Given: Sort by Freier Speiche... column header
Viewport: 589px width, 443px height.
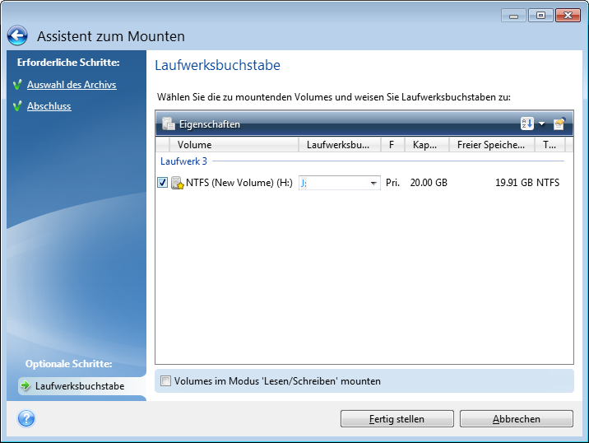Looking at the screenshot, I should click(x=492, y=145).
